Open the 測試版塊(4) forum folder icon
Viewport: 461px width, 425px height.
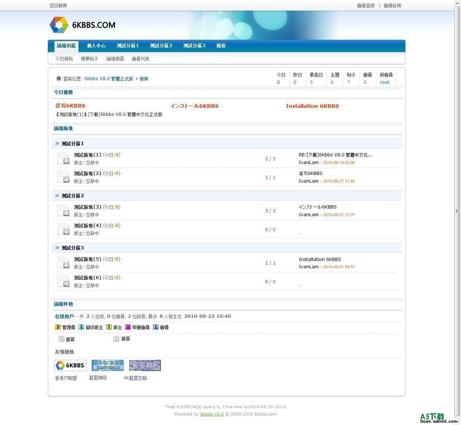click(x=64, y=229)
